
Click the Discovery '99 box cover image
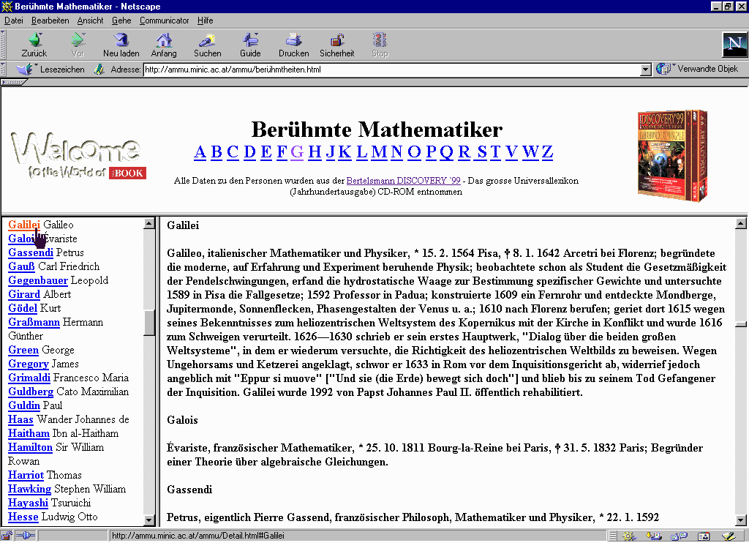pyautogui.click(x=673, y=156)
